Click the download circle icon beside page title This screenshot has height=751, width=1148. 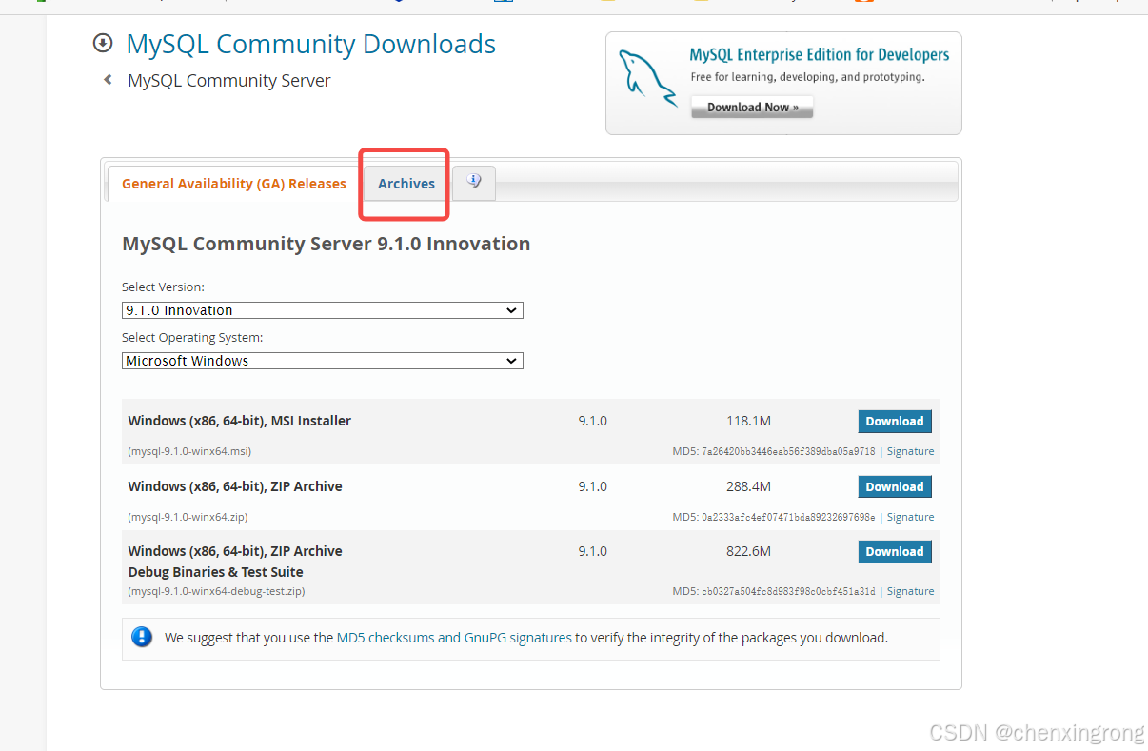pos(103,43)
